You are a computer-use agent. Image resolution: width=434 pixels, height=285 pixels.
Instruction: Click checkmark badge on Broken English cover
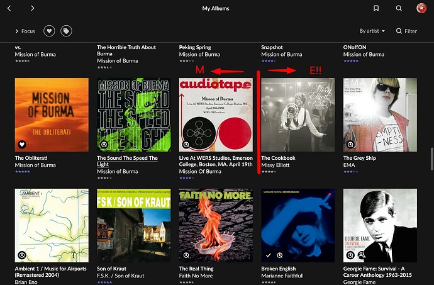pyautogui.click(x=268, y=255)
